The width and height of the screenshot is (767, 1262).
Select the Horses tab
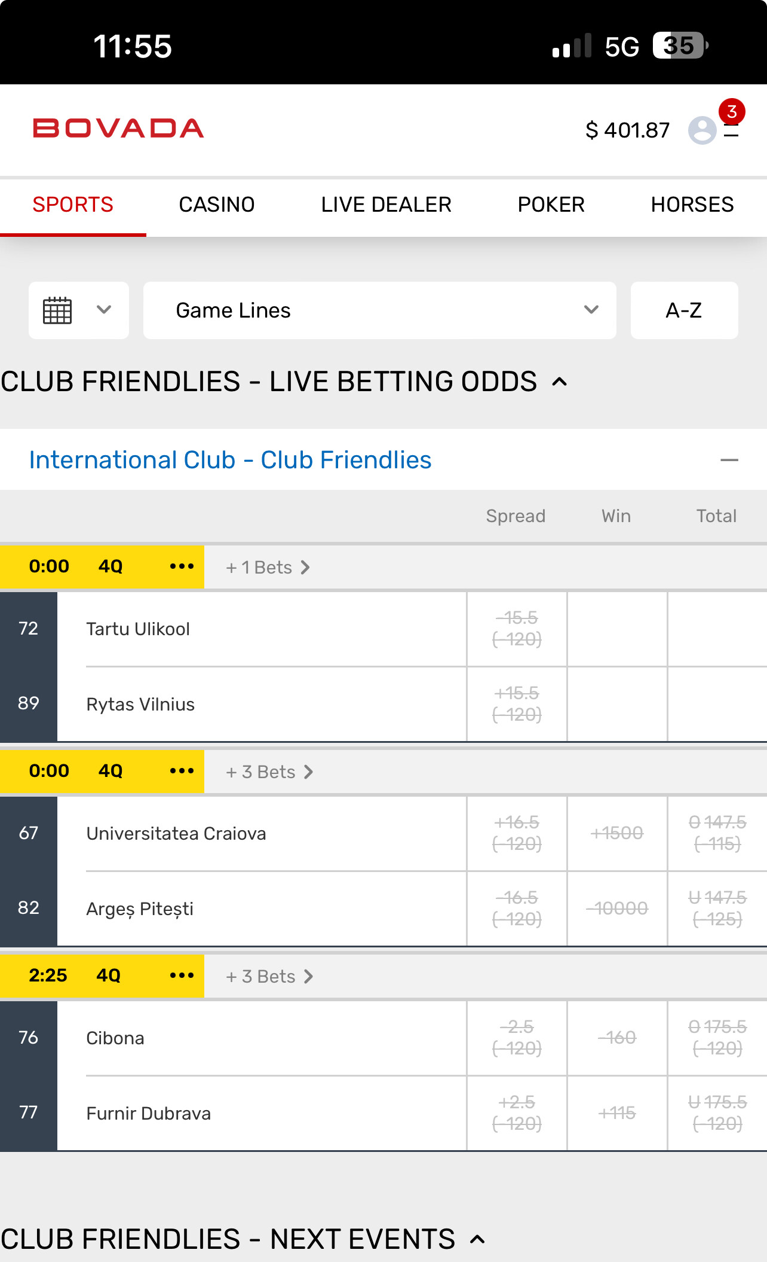click(692, 205)
